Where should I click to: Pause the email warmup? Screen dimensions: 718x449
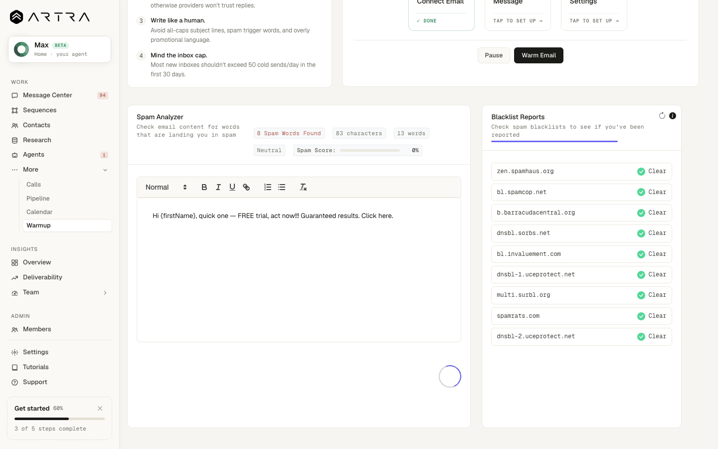coord(494,55)
